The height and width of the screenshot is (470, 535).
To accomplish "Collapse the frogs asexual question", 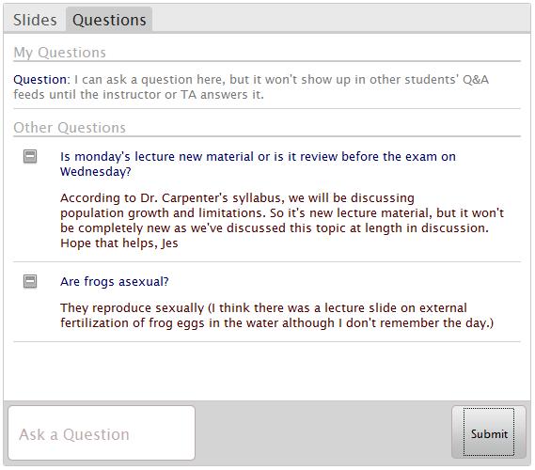I will 30,281.
